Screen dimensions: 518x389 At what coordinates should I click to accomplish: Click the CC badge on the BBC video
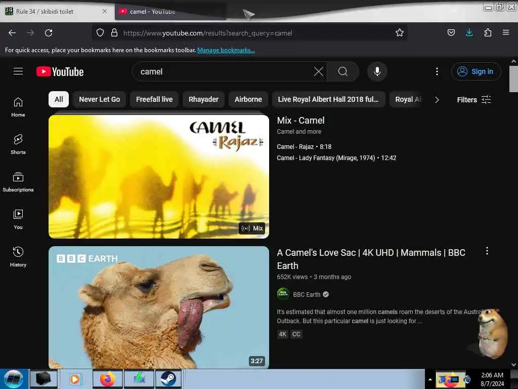click(296, 334)
